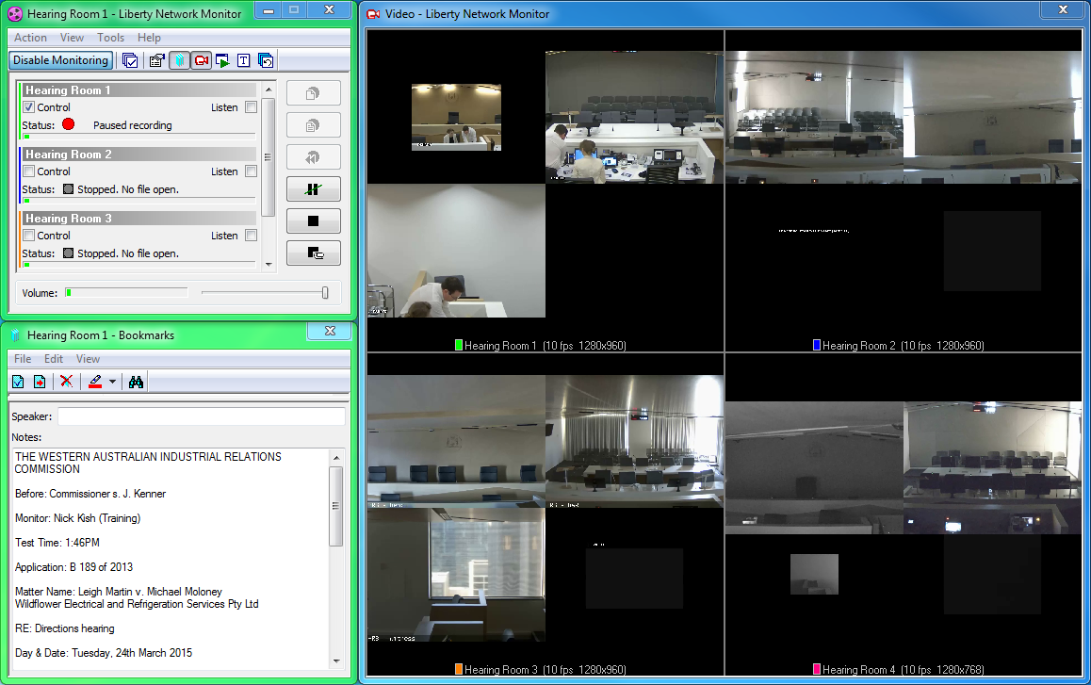This screenshot has height=685, width=1091.
Task: Click the new bookmark icon with checkmark
Action: (18, 382)
